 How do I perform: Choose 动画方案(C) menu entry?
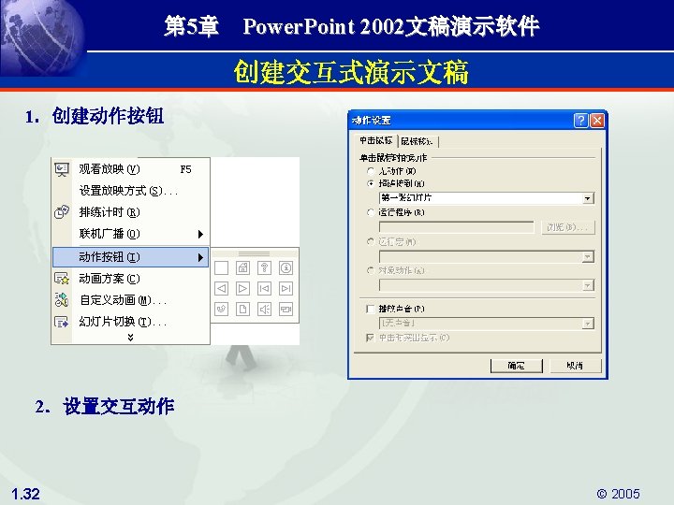131,279
